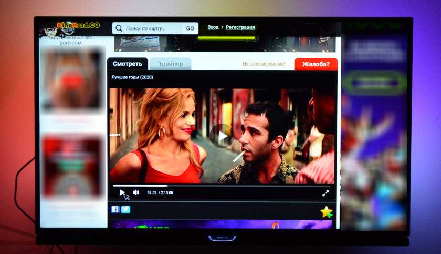The width and height of the screenshot is (441, 254).
Task: Open the upper ad thumbnail in the left sidebar
Action: [x=71, y=79]
